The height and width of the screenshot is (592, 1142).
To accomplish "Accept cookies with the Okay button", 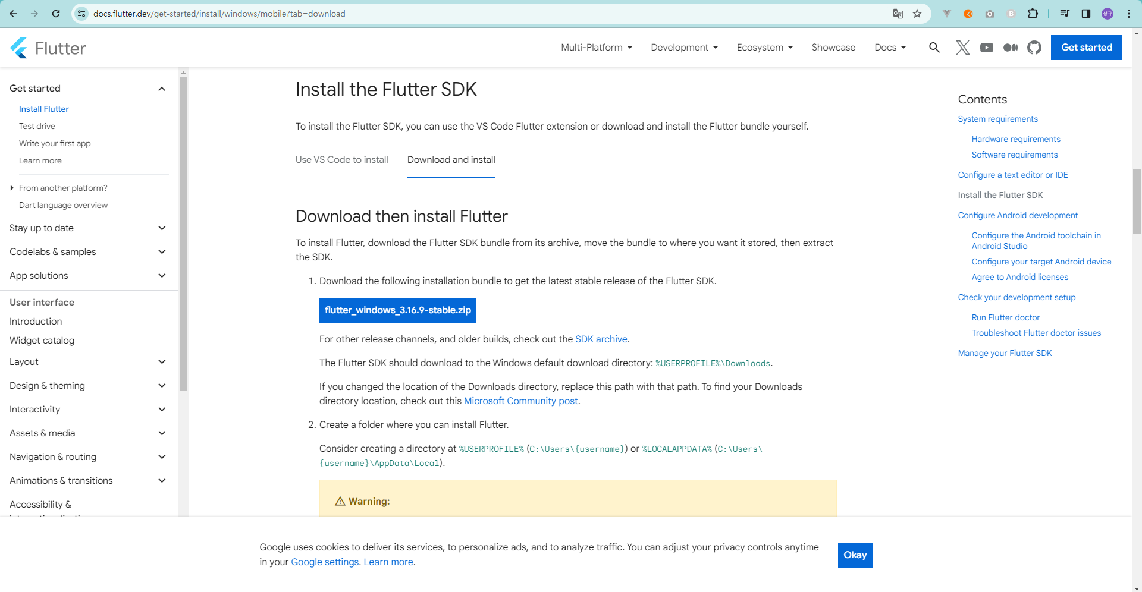I will [855, 555].
